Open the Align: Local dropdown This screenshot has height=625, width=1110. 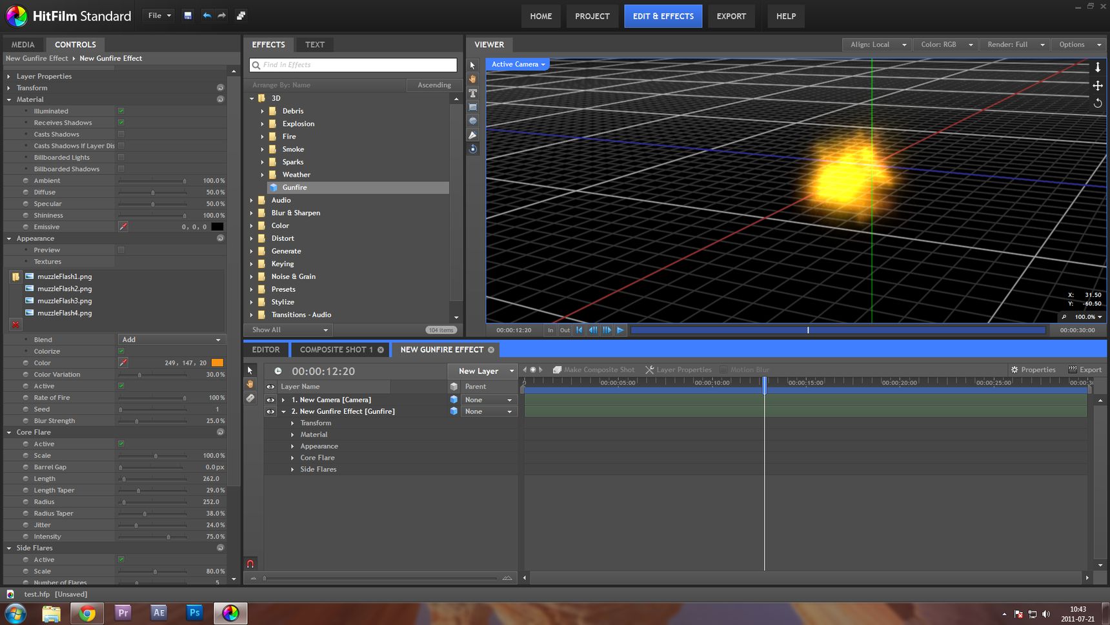(x=878, y=45)
